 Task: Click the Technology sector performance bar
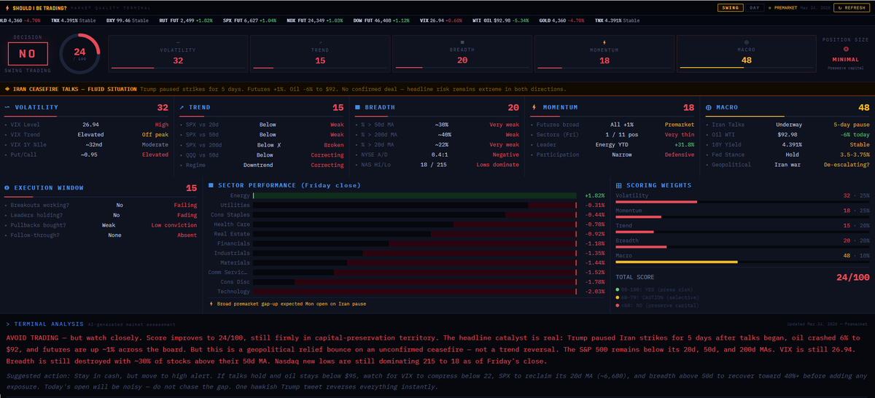414,291
